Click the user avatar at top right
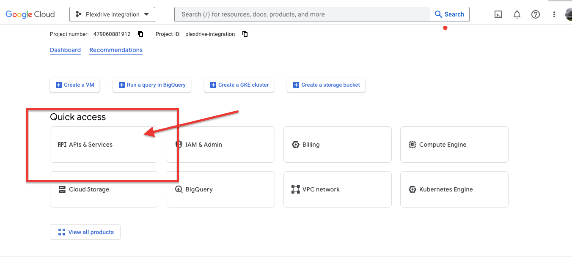The height and width of the screenshot is (265, 572). pos(569,14)
